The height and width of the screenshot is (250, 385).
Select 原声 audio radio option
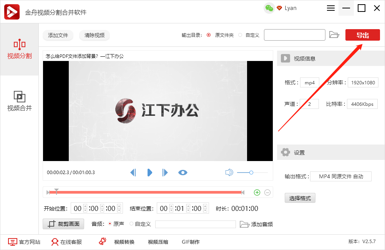click(110, 224)
